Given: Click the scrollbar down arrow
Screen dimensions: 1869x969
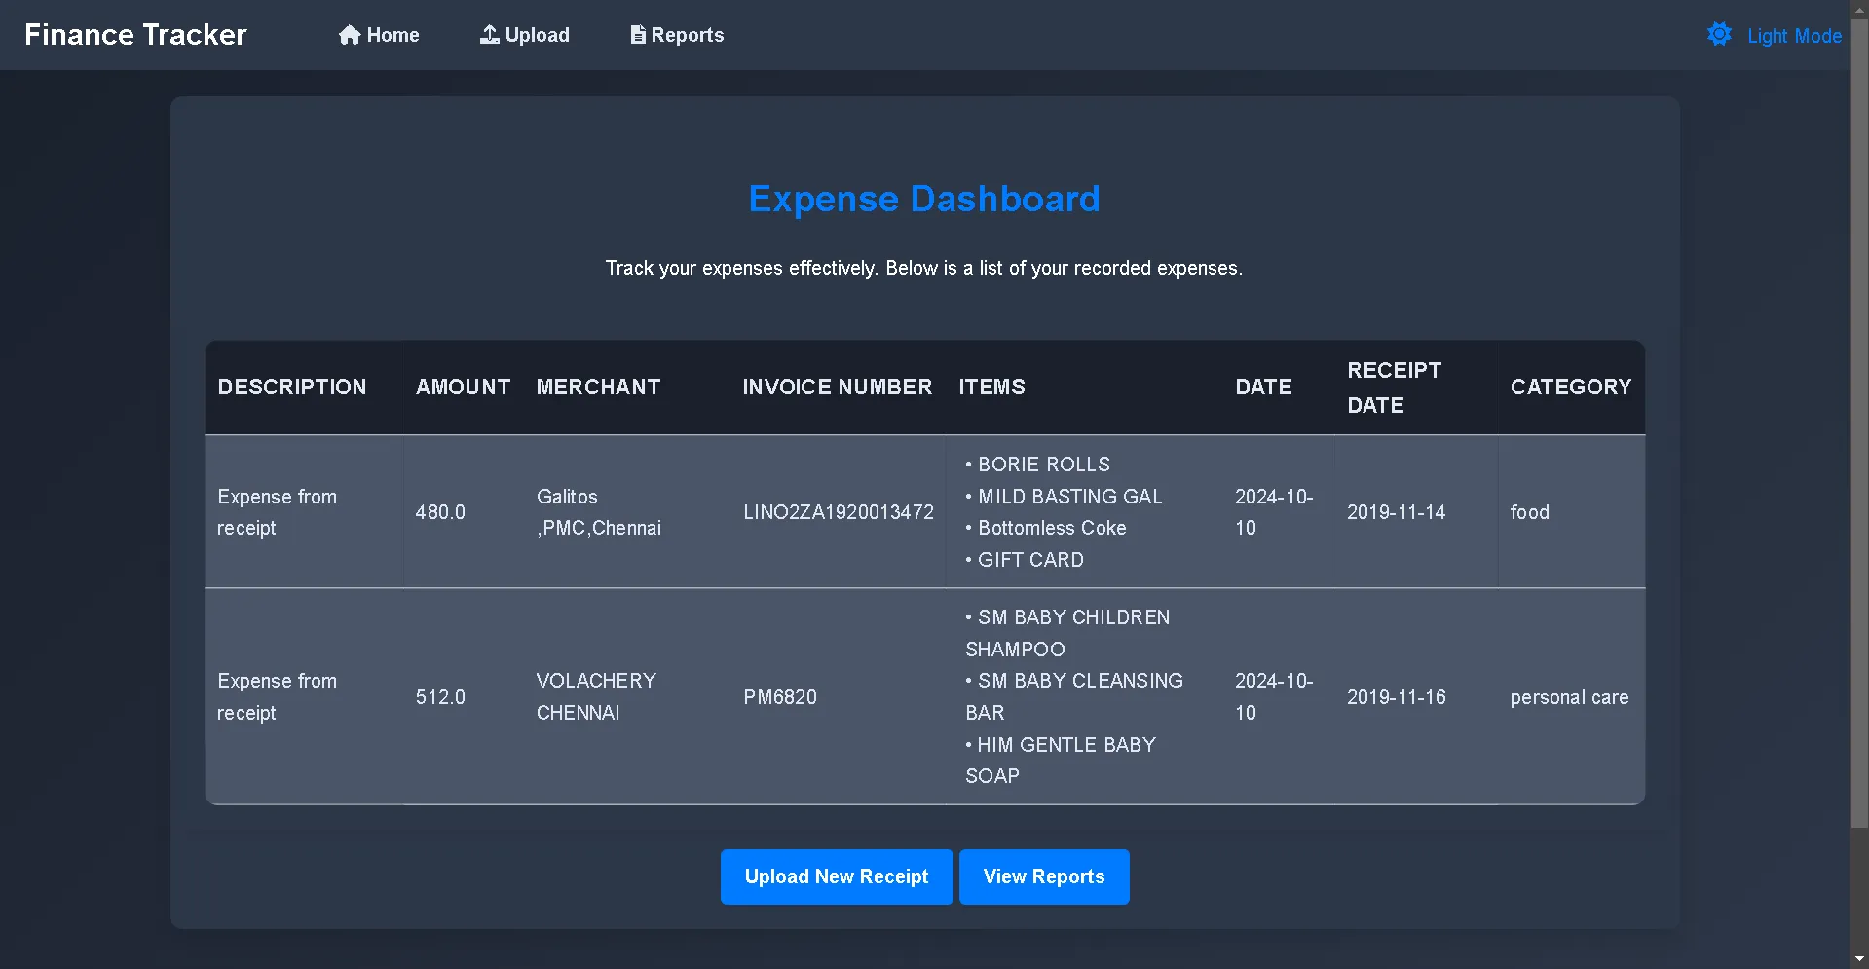Looking at the screenshot, I should pos(1859,959).
